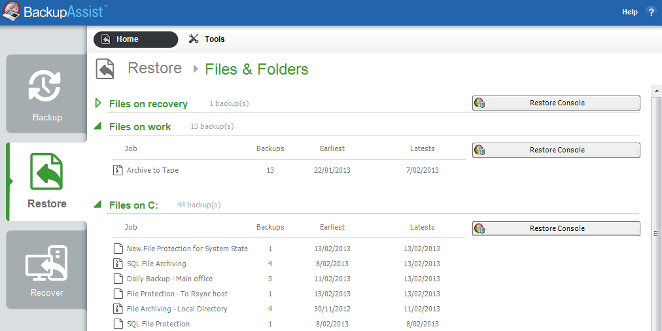Viewport: 662px width, 331px height.
Task: Collapse the Files on C: section
Action: pos(98,205)
